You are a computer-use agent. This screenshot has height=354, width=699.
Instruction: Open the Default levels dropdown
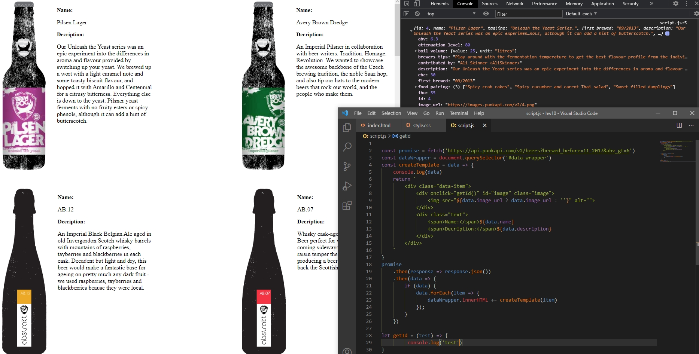581,14
